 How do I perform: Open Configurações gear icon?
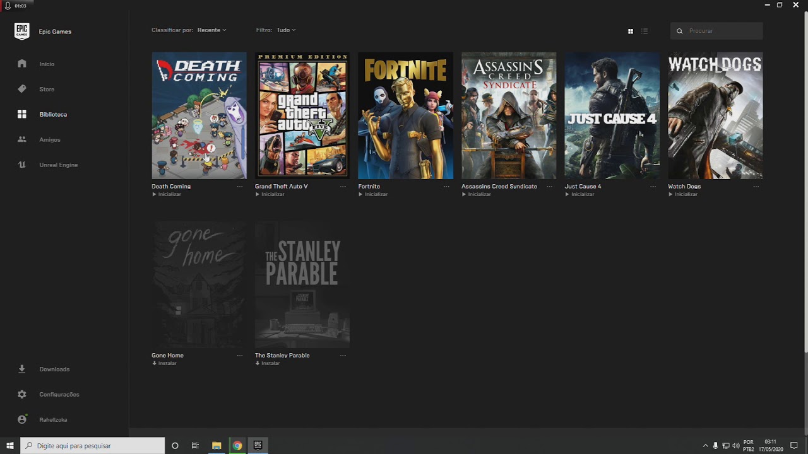pos(22,394)
